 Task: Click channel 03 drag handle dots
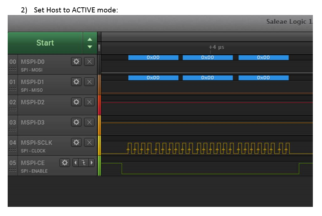12,129
